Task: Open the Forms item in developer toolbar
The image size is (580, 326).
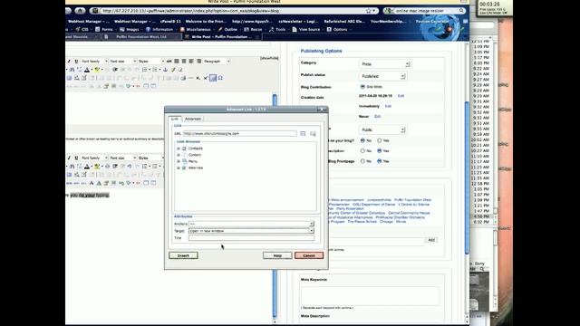Action: pyautogui.click(x=104, y=29)
